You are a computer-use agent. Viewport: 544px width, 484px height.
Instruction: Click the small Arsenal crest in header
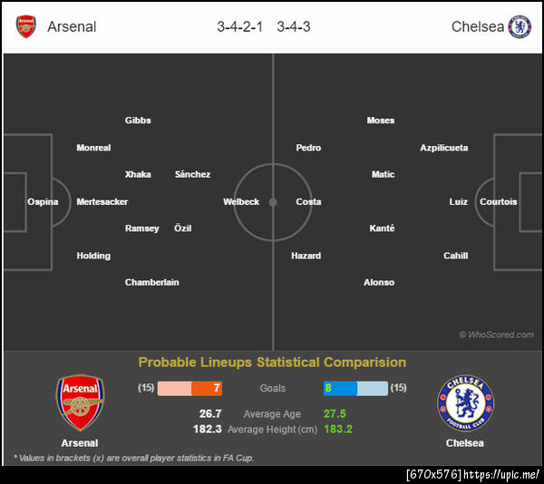pyautogui.click(x=26, y=26)
